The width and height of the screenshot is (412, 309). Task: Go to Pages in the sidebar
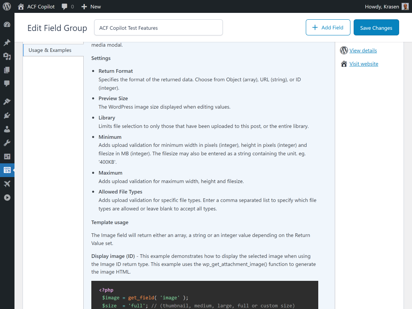[x=7, y=70]
